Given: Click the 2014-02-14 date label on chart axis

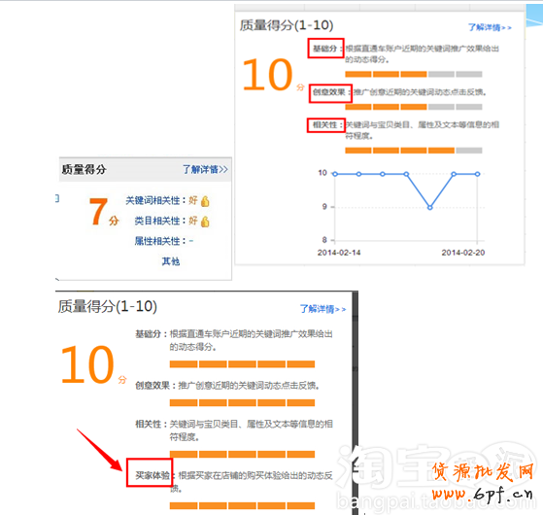Looking at the screenshot, I should pyautogui.click(x=339, y=253).
